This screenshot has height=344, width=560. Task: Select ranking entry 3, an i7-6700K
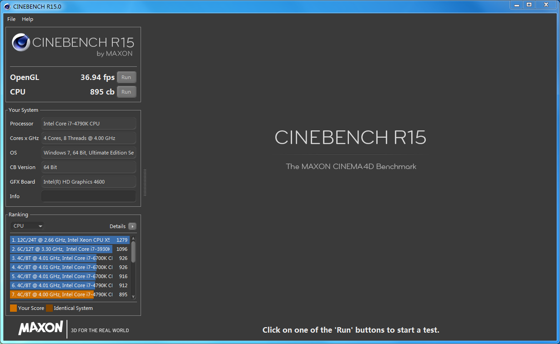(70, 258)
